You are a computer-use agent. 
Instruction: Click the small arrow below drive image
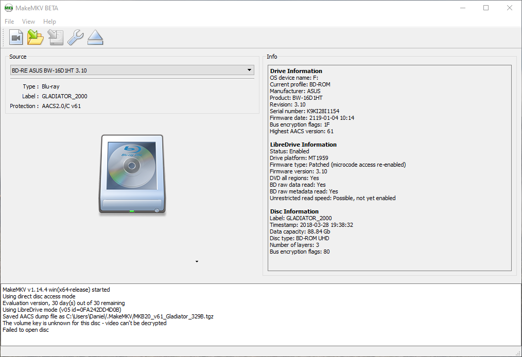(197, 261)
